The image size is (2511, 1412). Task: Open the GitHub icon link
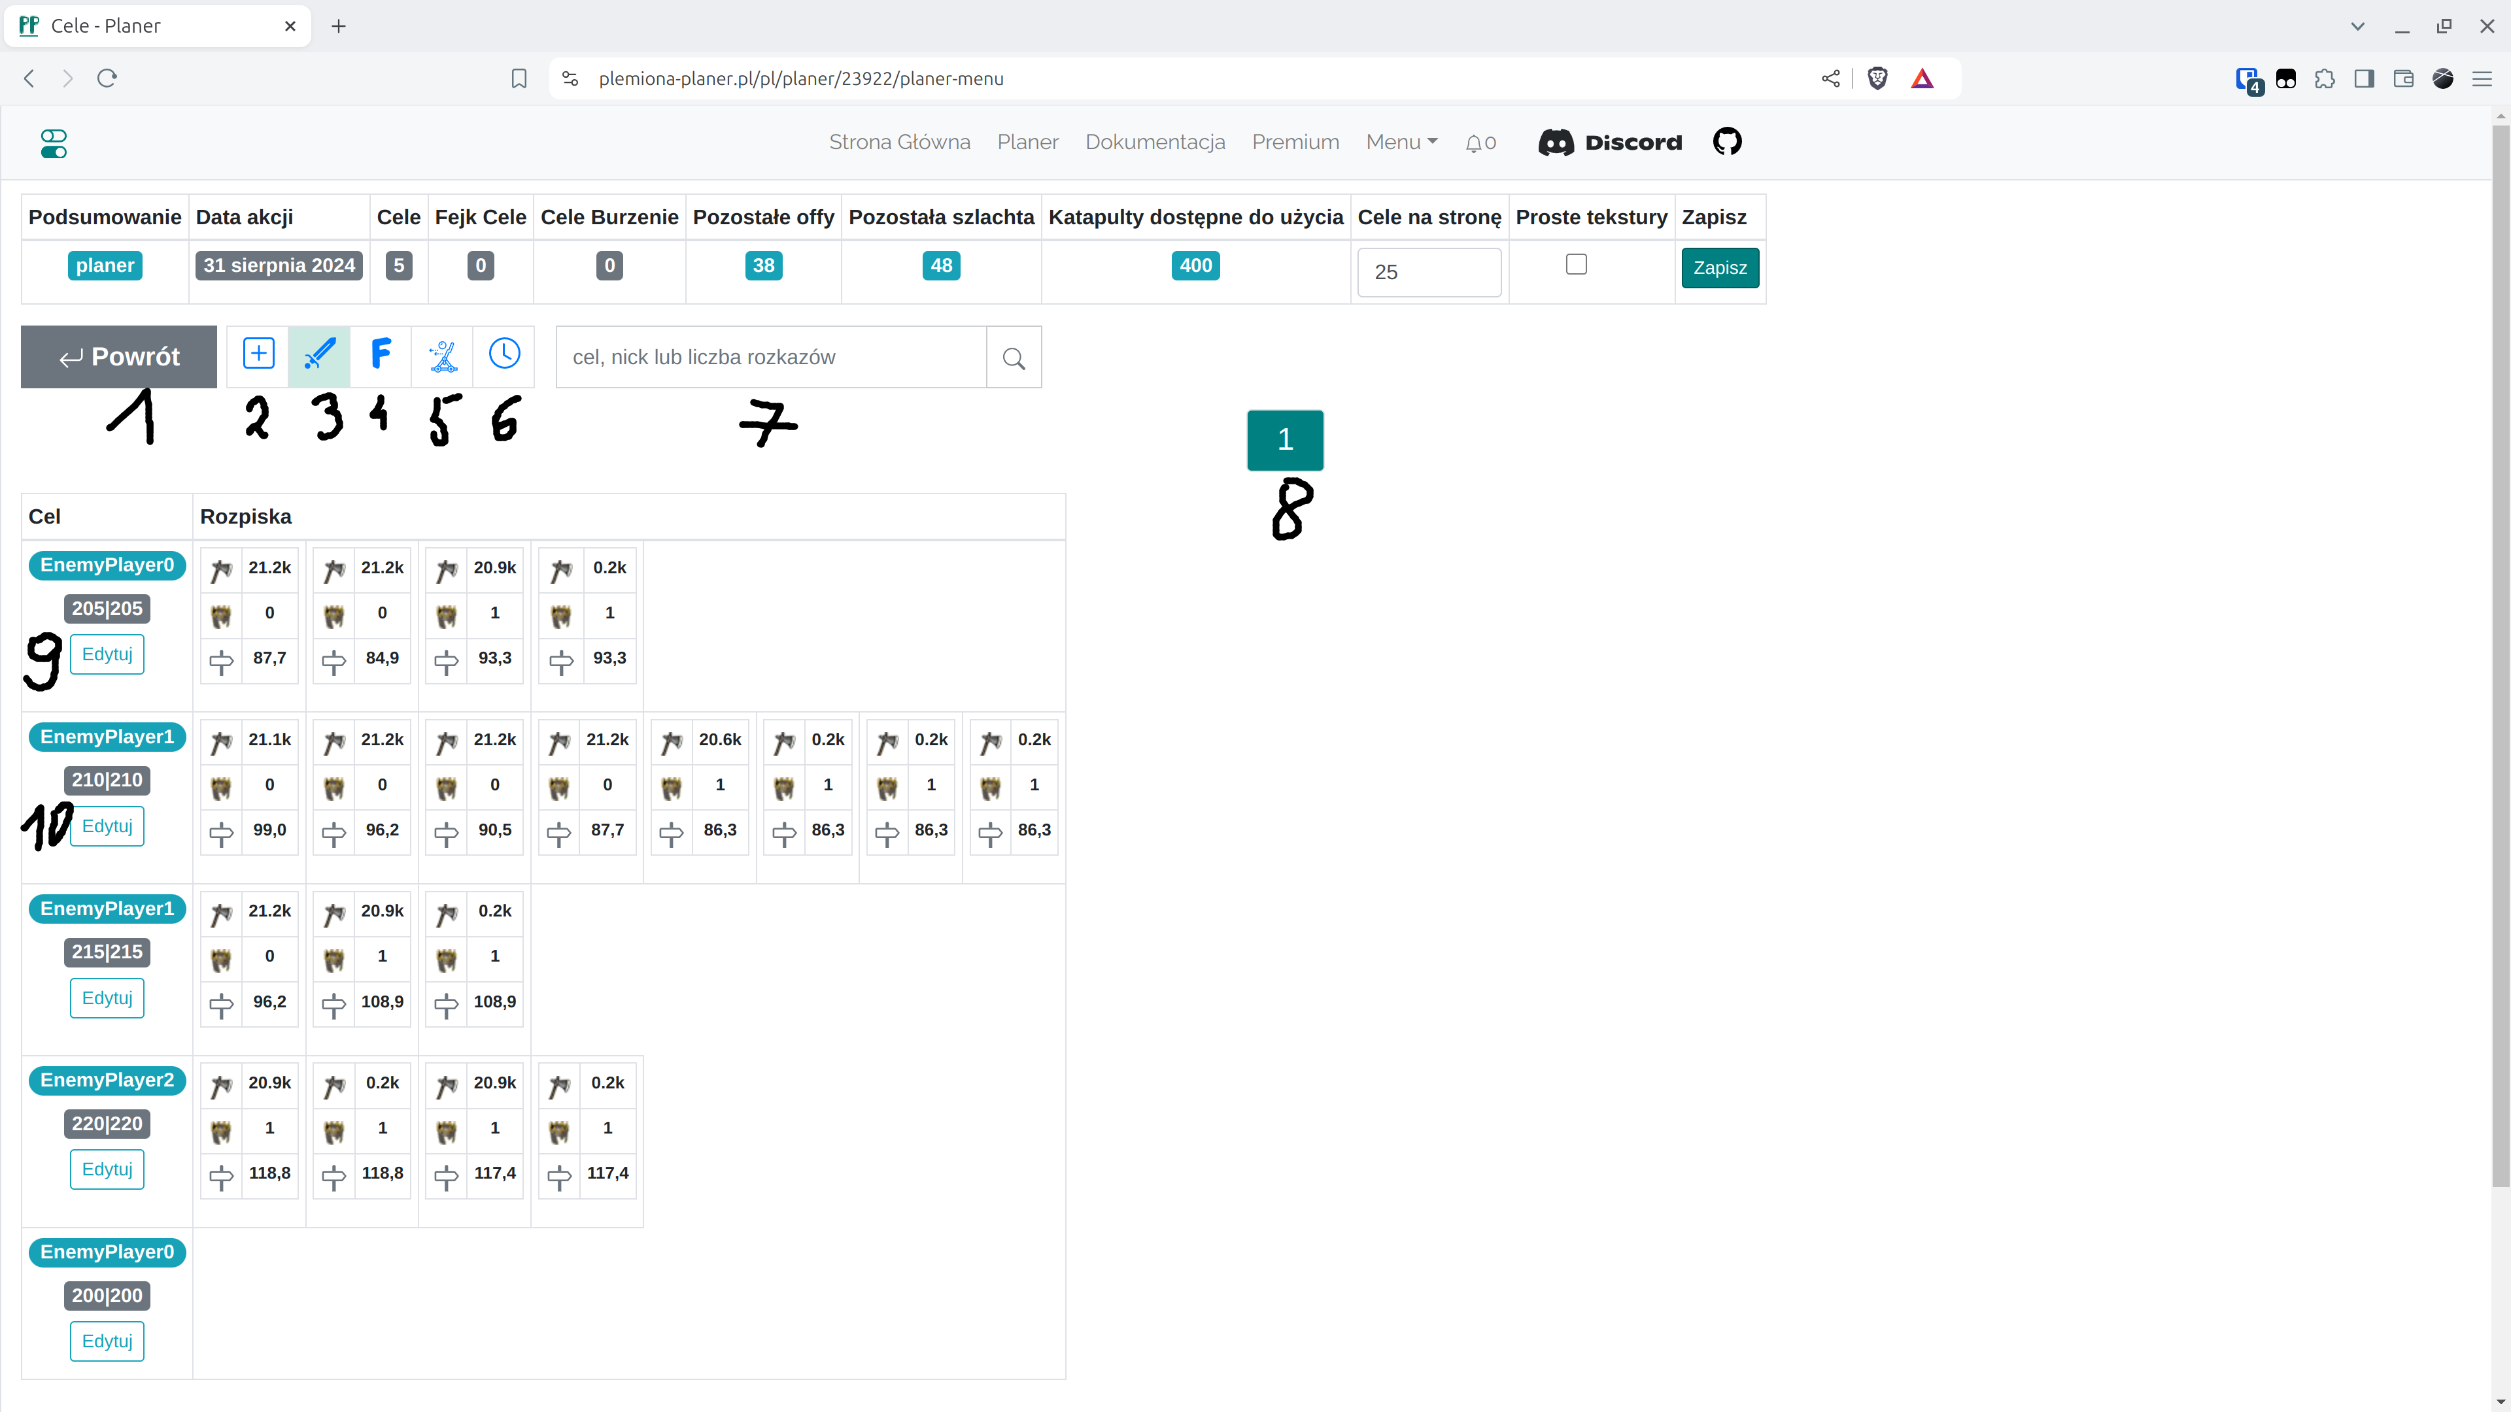tap(1726, 143)
